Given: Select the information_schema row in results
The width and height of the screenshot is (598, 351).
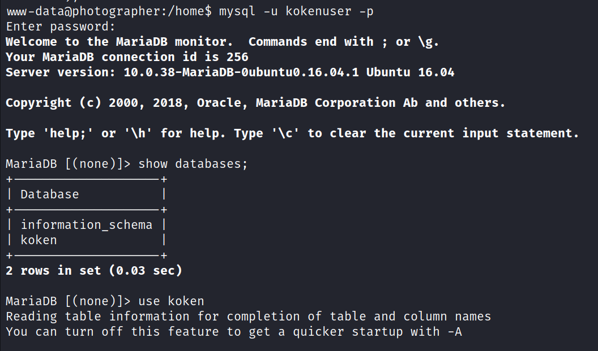Looking at the screenshot, I should [87, 225].
